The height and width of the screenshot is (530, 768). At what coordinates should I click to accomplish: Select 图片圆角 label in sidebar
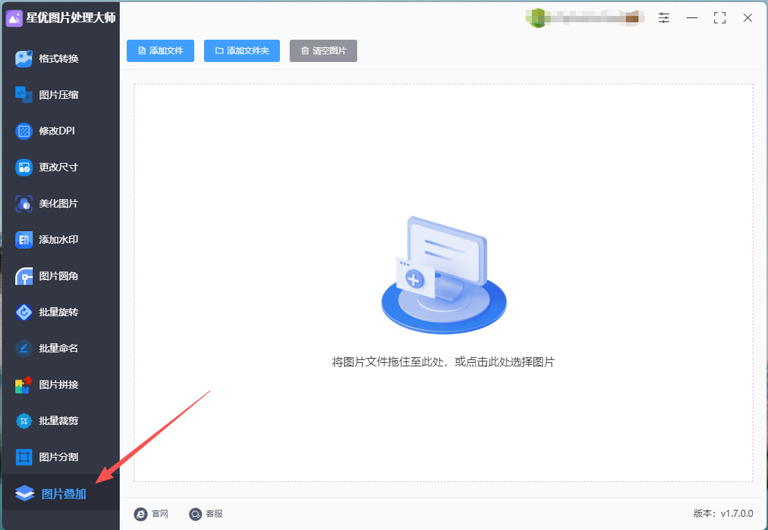coord(58,276)
